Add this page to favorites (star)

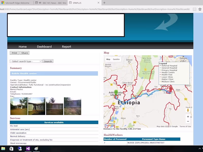click(200, 9)
